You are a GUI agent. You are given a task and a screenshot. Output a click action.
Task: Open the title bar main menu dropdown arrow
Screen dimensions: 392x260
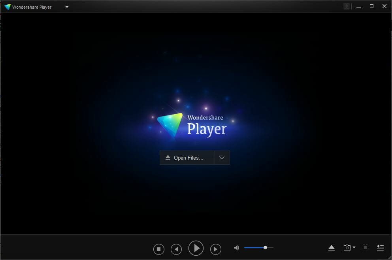click(67, 7)
